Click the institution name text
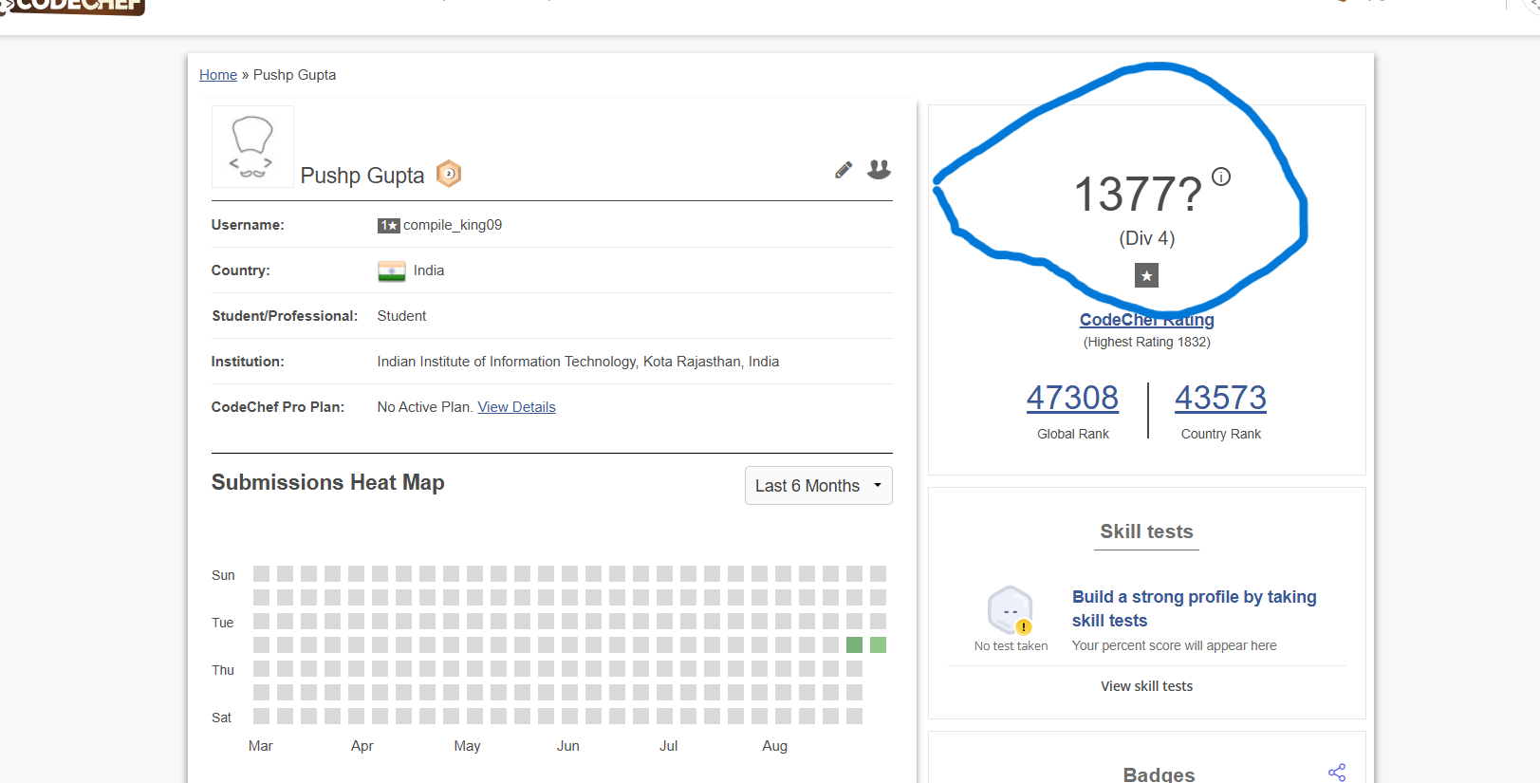1540x783 pixels. pyautogui.click(x=578, y=362)
